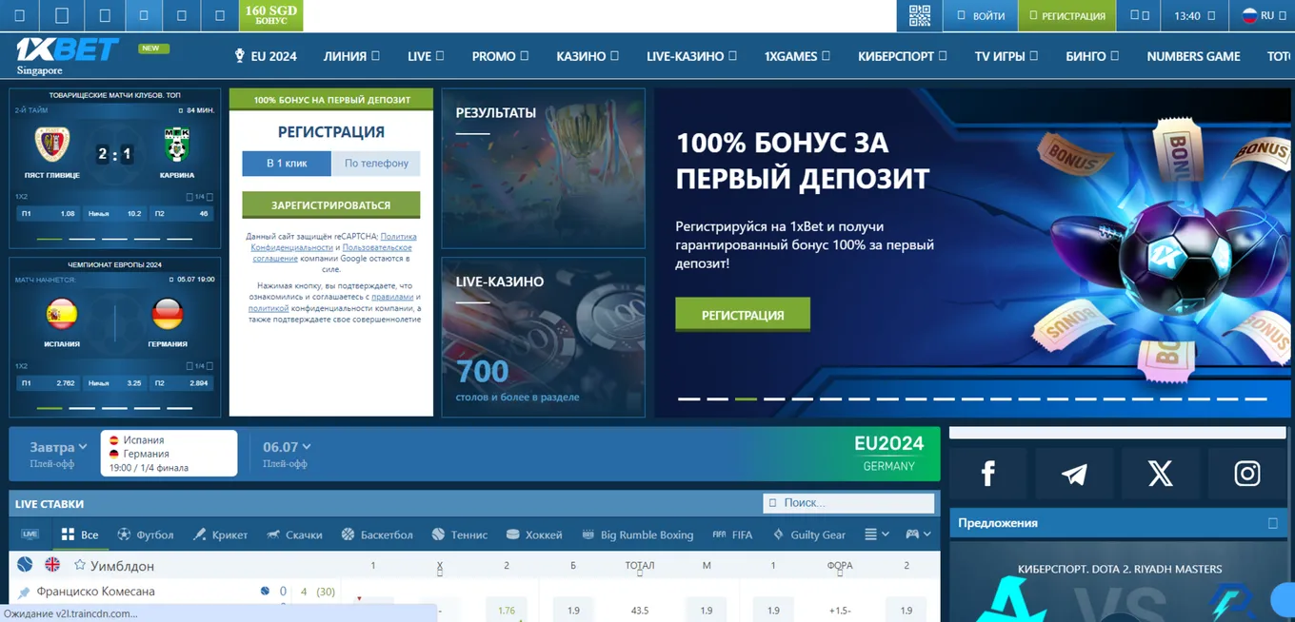This screenshot has width=1295, height=622.
Task: Click the Карвина team crest
Action: (x=177, y=145)
